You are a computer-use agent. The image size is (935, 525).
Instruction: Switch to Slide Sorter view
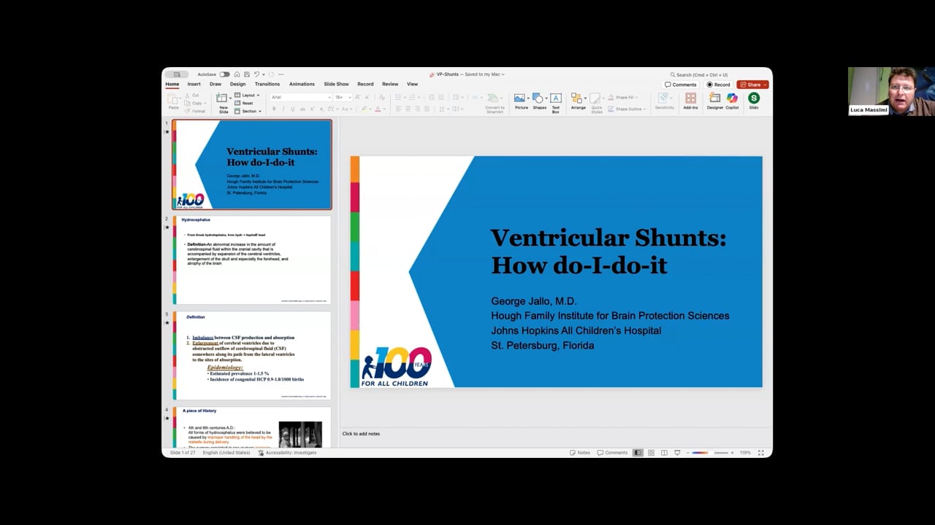click(651, 453)
